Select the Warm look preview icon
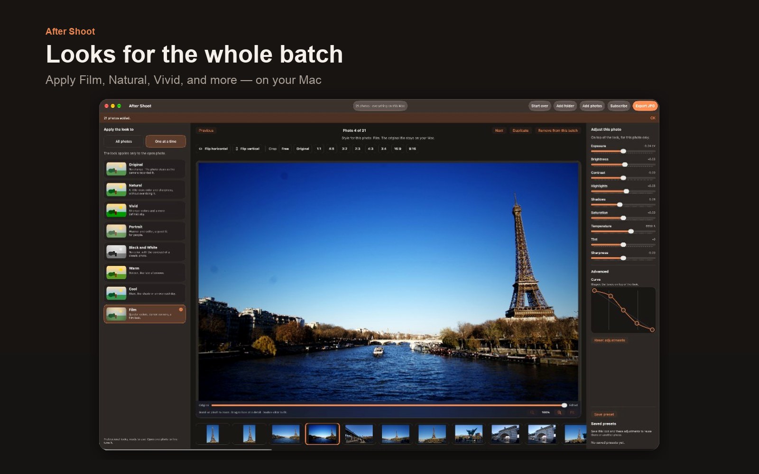This screenshot has height=474, width=759. (x=116, y=272)
